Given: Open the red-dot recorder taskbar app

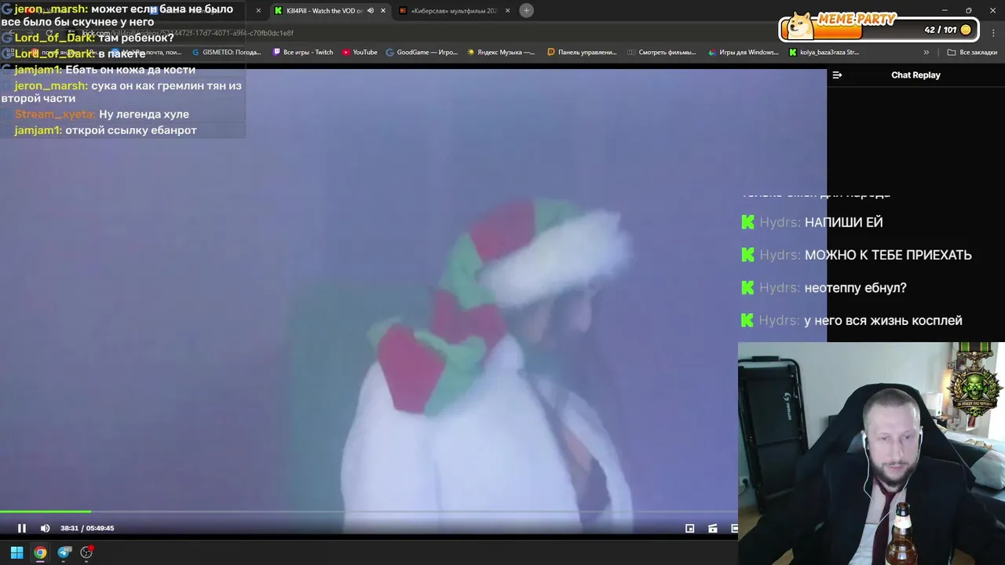Looking at the screenshot, I should [x=87, y=552].
